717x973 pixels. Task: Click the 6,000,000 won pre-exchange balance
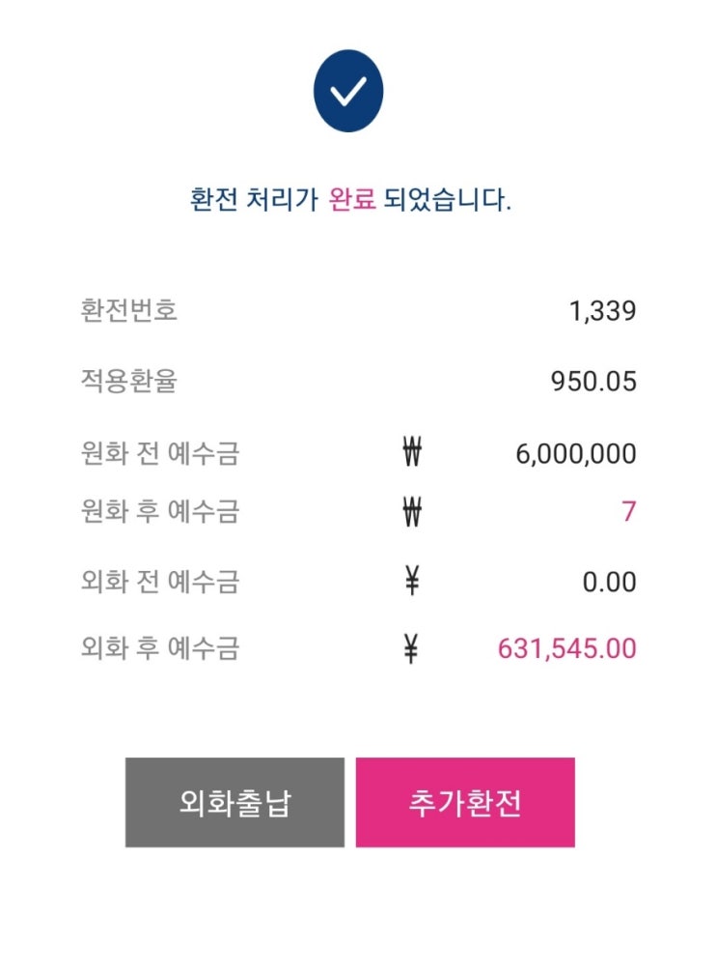pos(576,454)
